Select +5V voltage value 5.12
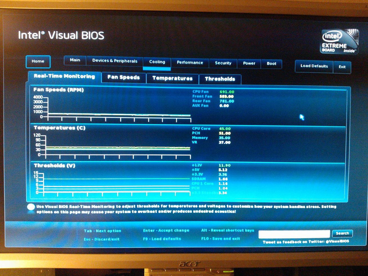Image resolution: width=368 pixels, height=276 pixels. [223, 170]
